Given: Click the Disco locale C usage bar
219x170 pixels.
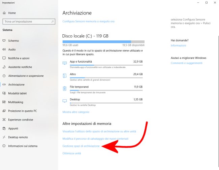Looking at the screenshot, I should (103, 41).
